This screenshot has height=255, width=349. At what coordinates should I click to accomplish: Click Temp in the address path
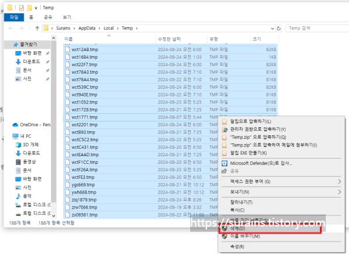point(127,28)
